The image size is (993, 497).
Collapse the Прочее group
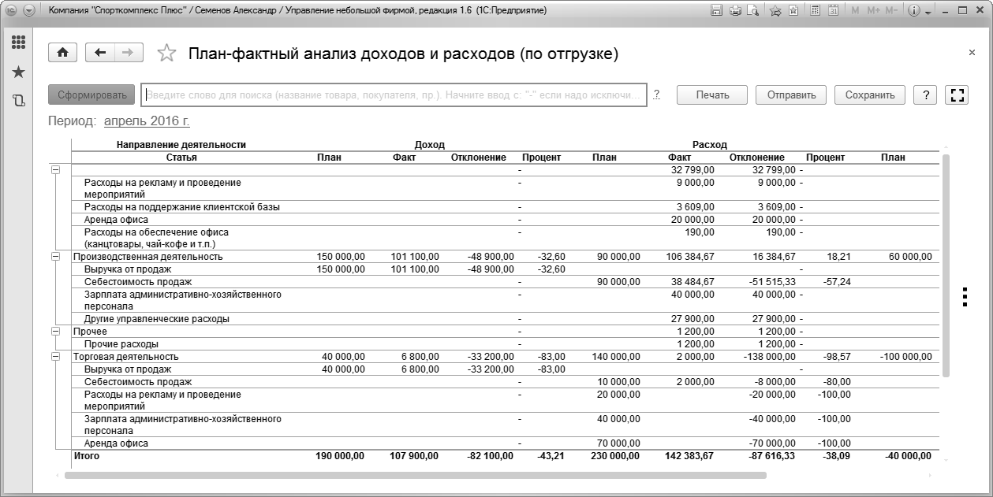click(55, 332)
